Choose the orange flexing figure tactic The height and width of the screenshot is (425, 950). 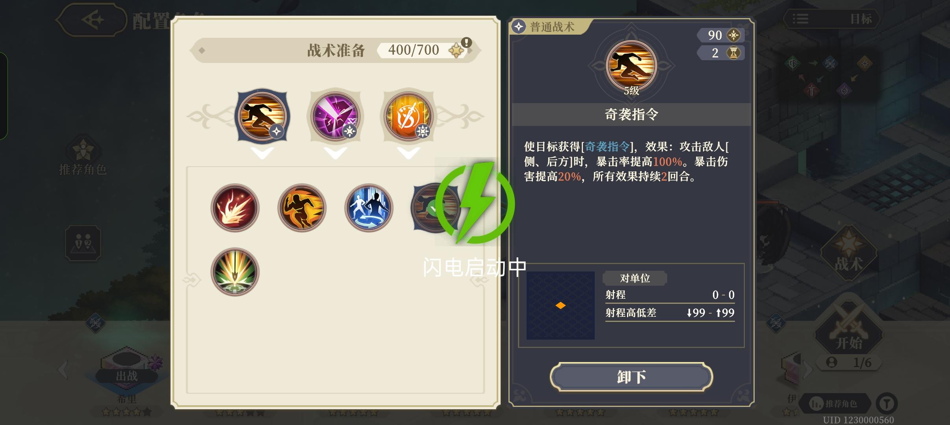pyautogui.click(x=302, y=208)
